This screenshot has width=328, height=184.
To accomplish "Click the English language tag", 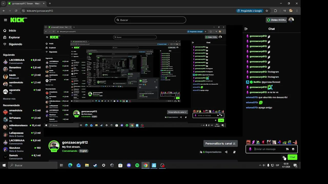I will 84,151.
